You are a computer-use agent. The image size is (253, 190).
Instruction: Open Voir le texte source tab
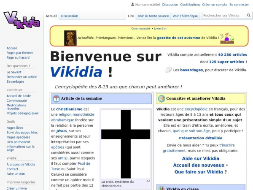[153, 16]
